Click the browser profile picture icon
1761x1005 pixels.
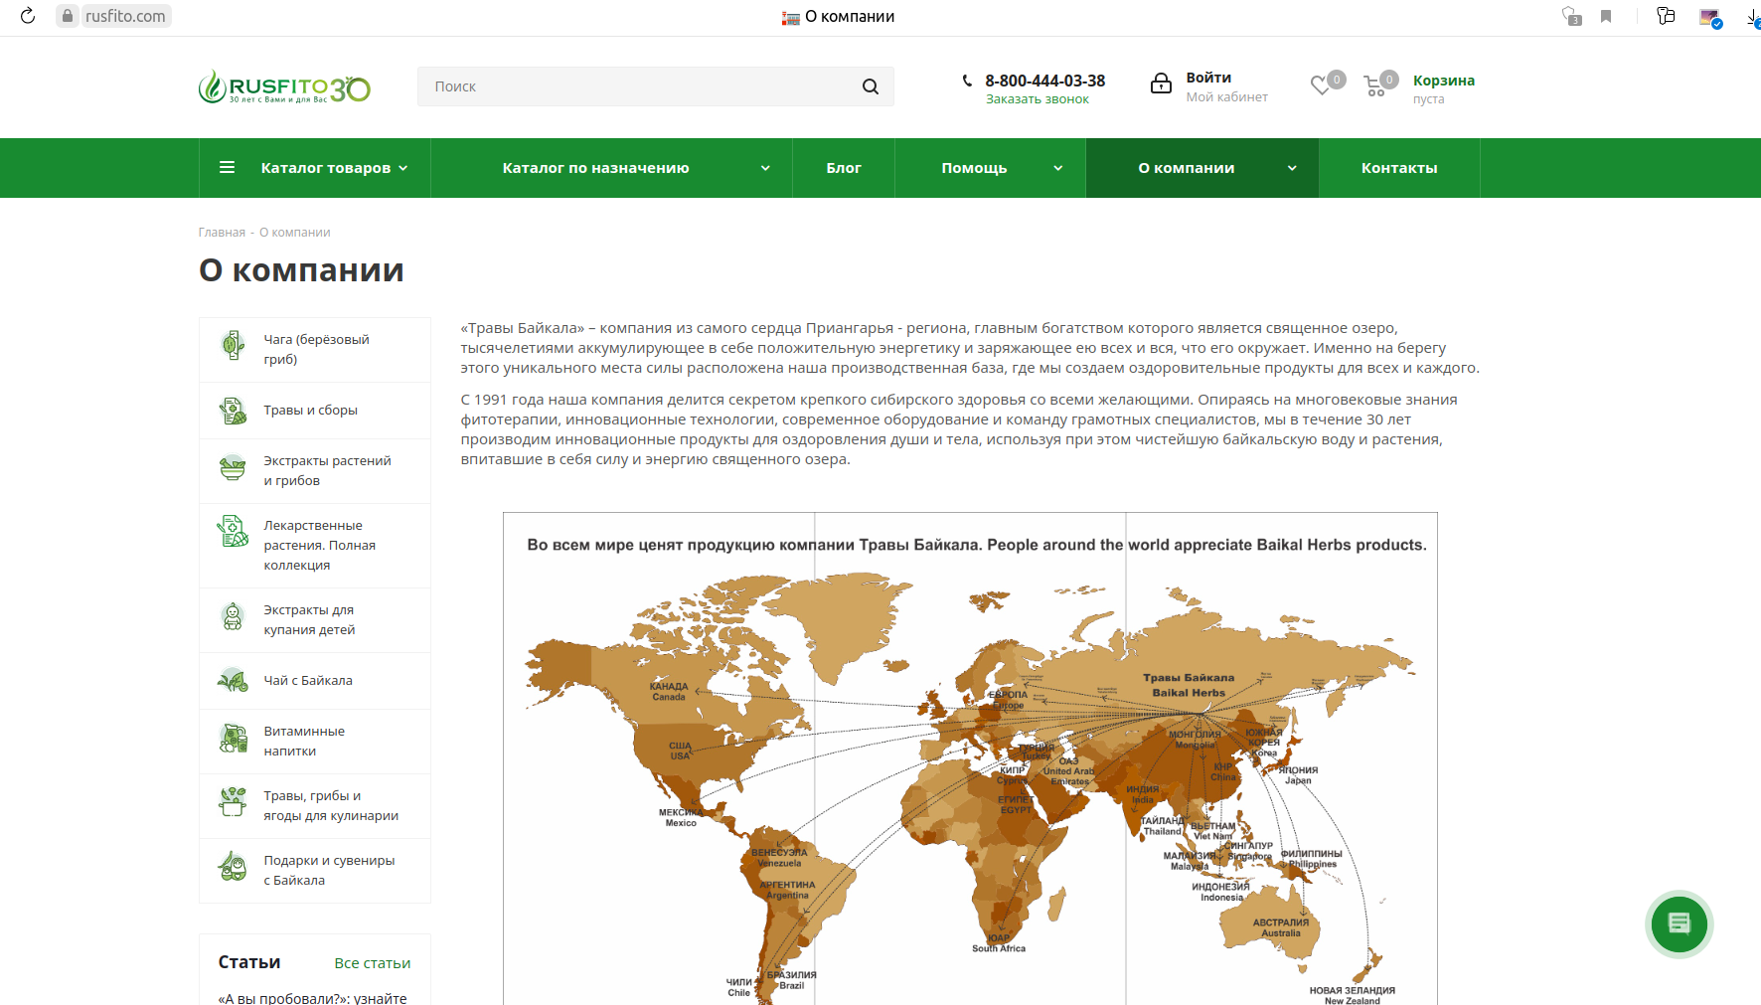[x=1709, y=17]
